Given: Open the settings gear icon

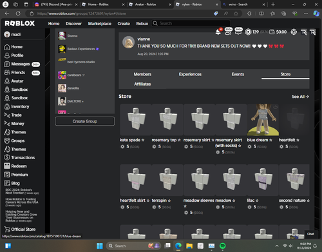Looking at the screenshot, I should (x=294, y=32).
